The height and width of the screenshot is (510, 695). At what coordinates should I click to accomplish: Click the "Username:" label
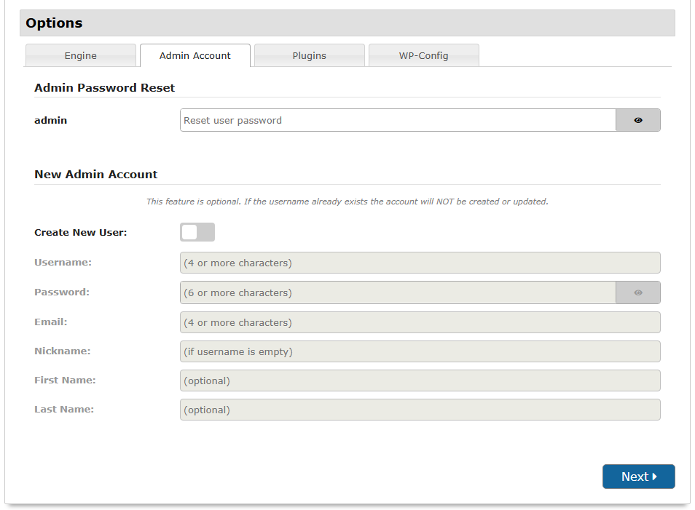(63, 262)
